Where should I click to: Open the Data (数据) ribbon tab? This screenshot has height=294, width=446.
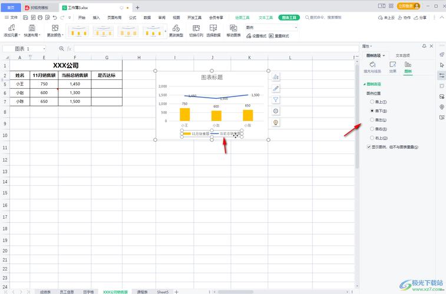coord(147,18)
